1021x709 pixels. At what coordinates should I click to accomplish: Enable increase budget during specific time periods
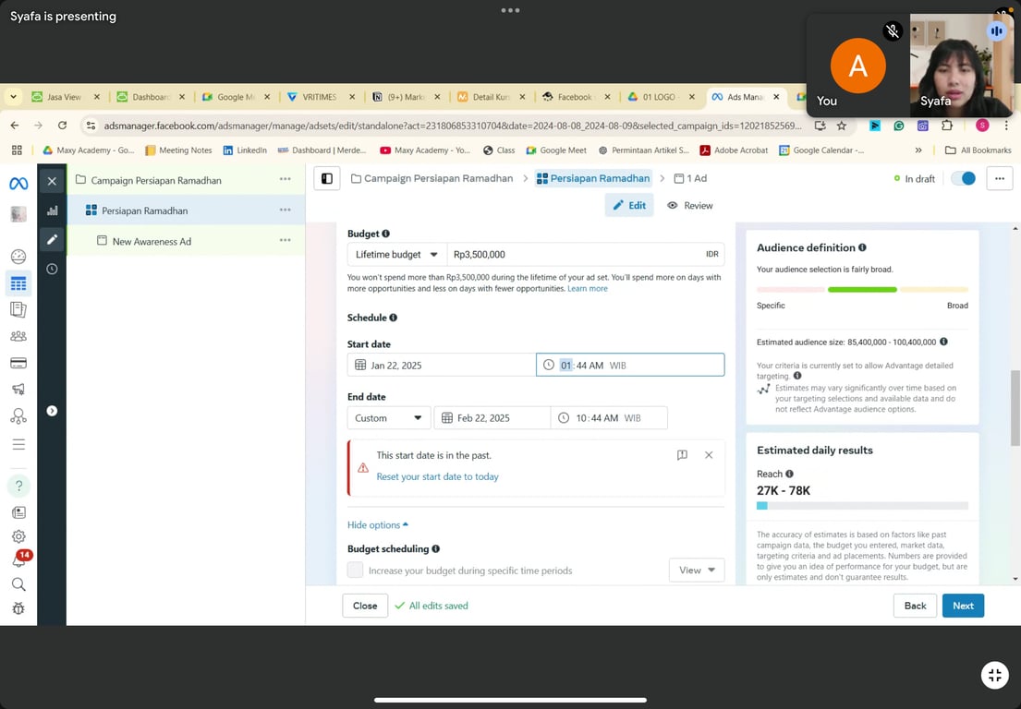tap(355, 570)
